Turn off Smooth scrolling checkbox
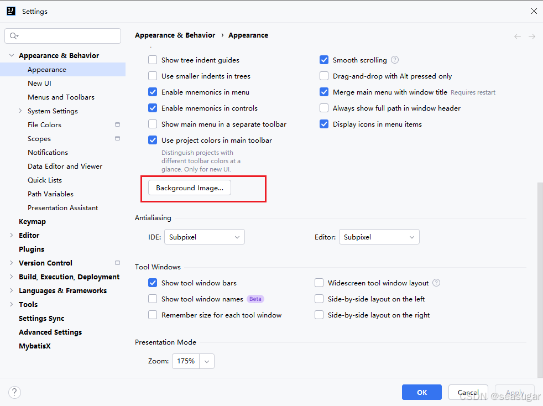The height and width of the screenshot is (406, 543). tap(324, 60)
